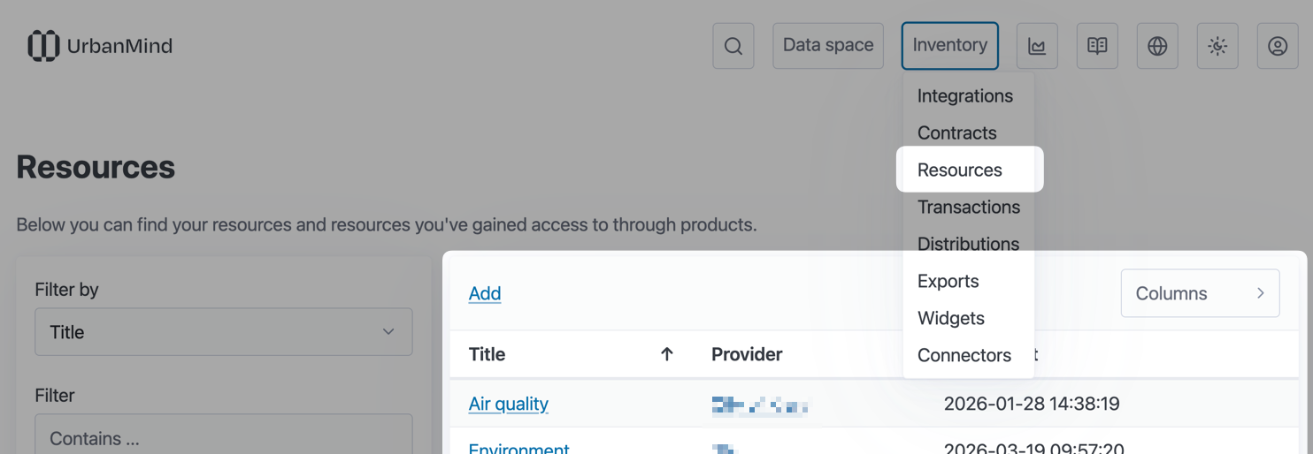The height and width of the screenshot is (454, 1313).
Task: Select Distributions from Inventory menu
Action: point(968,244)
